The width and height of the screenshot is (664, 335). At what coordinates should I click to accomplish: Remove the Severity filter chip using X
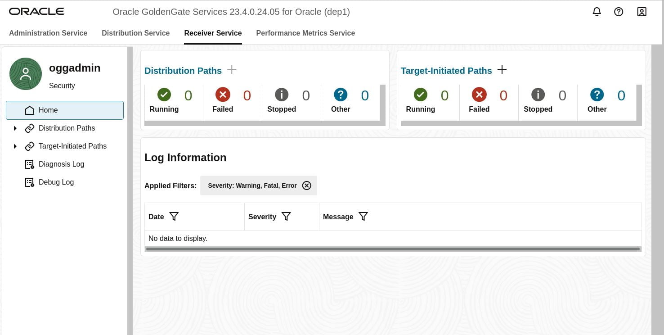pos(307,186)
